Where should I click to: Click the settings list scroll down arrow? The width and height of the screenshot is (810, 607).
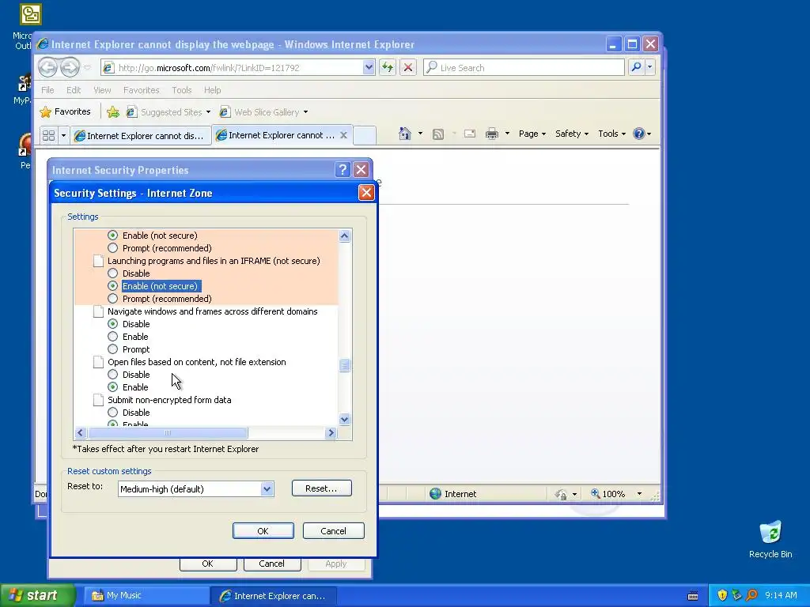(344, 419)
